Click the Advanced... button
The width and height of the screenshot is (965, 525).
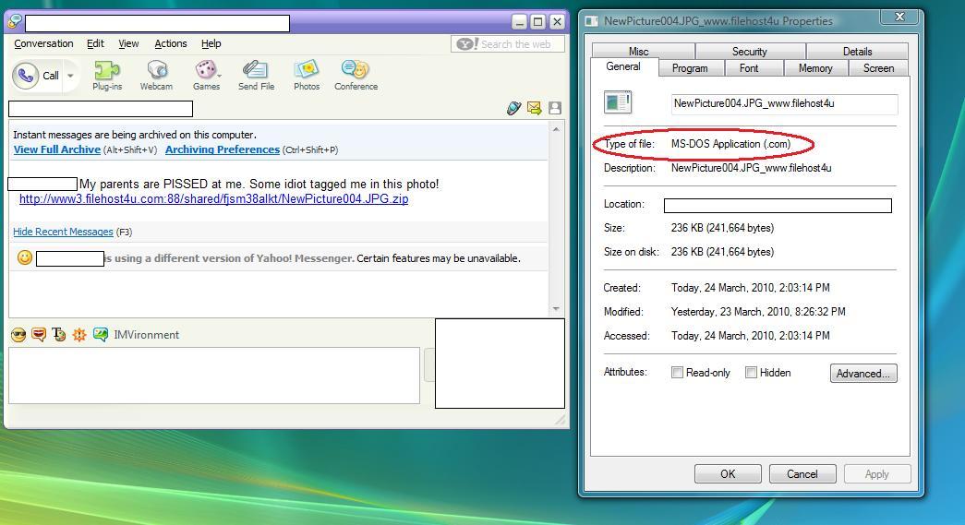[863, 373]
